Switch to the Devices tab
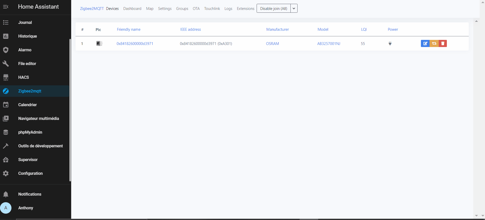This screenshot has width=485, height=220. [x=112, y=8]
